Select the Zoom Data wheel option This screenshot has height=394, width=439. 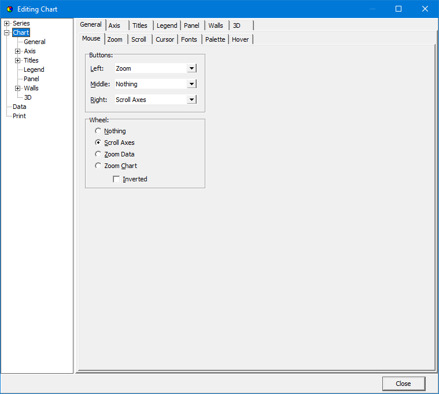[98, 154]
